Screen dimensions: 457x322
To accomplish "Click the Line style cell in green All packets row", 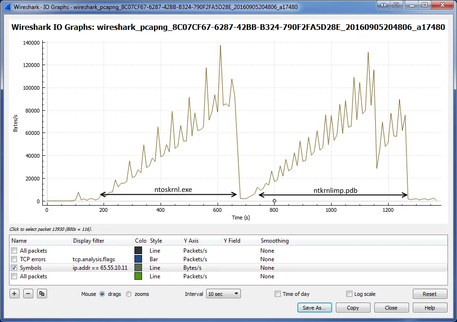I will tap(155, 276).
